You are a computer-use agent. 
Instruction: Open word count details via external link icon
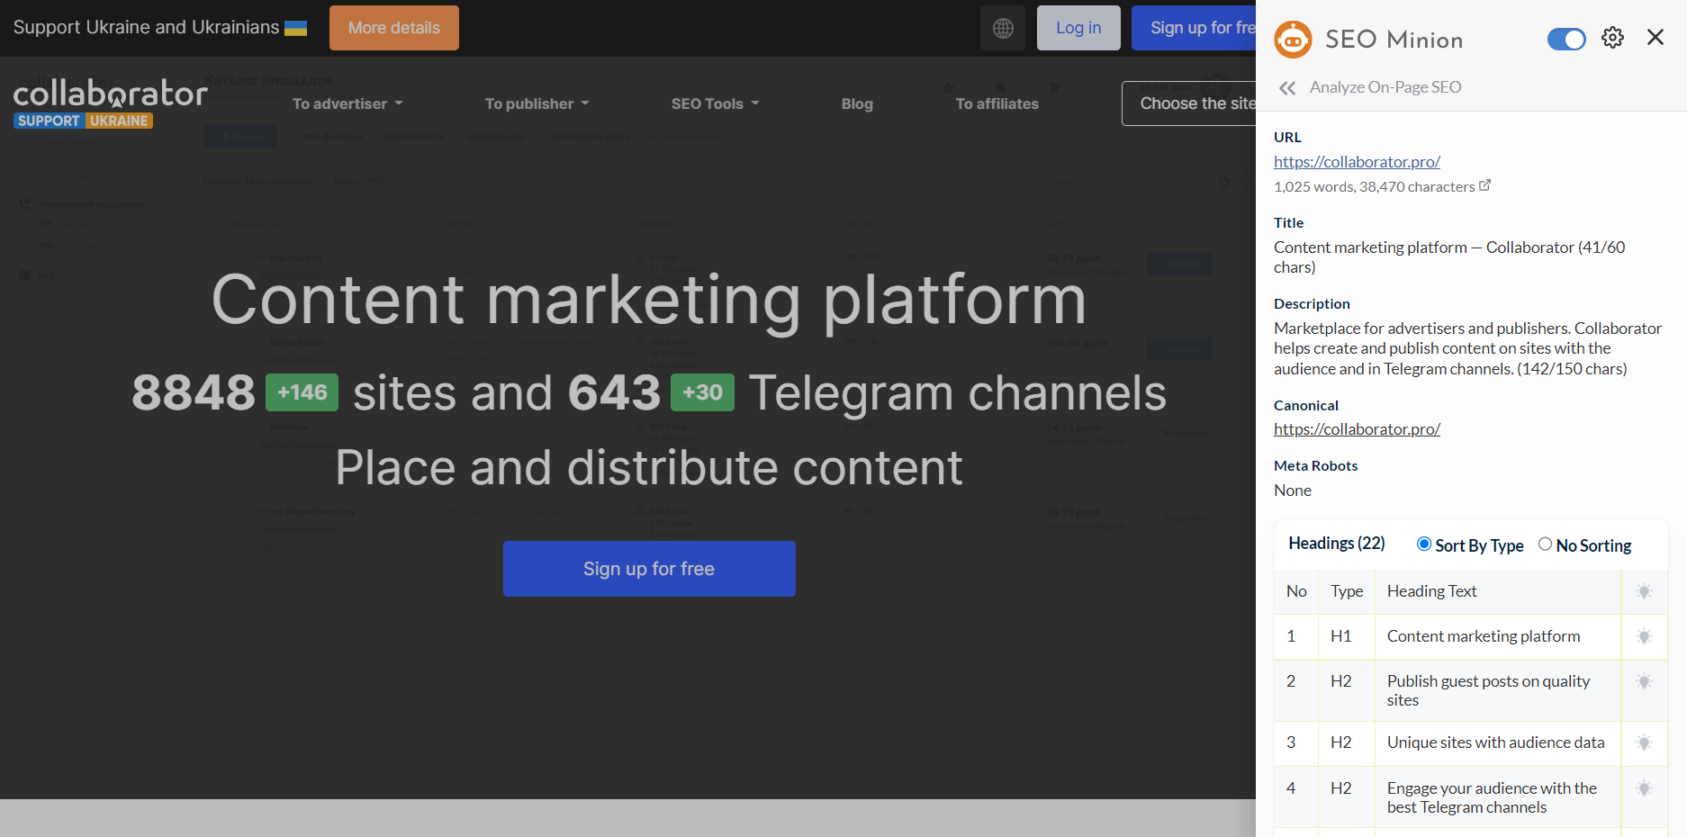[x=1485, y=184]
